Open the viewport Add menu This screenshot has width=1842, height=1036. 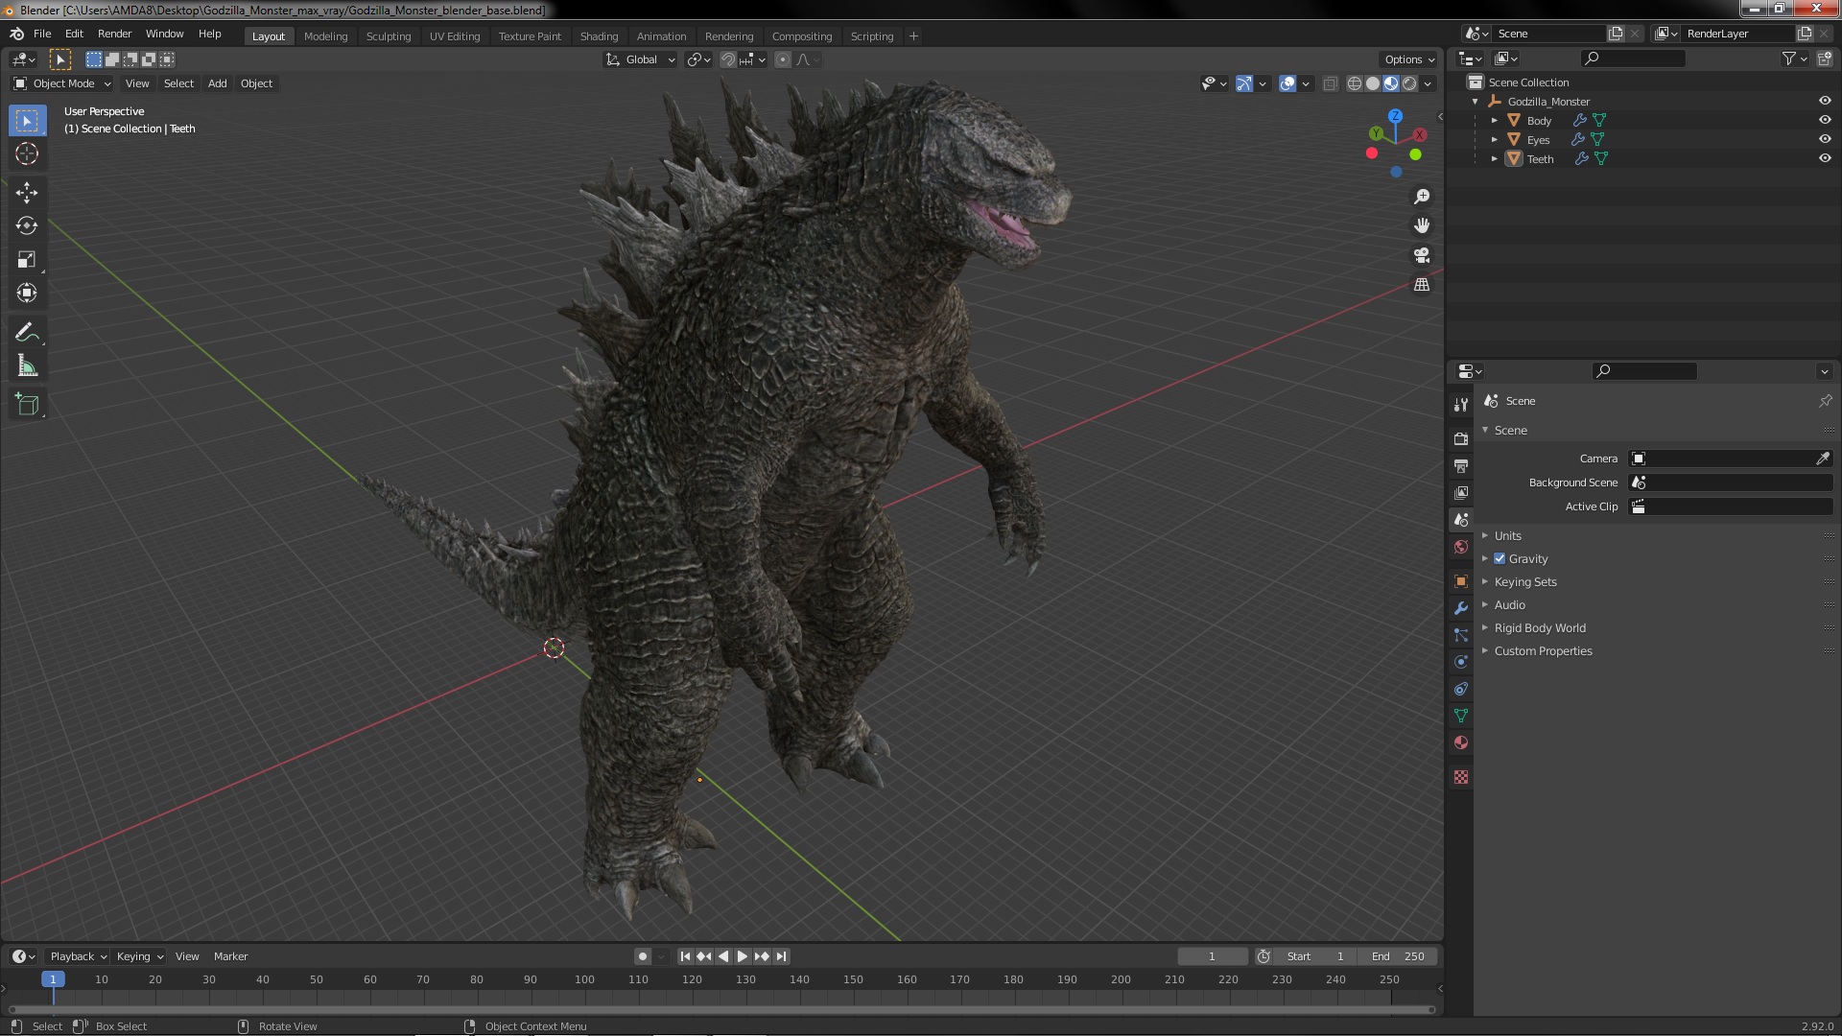click(218, 83)
